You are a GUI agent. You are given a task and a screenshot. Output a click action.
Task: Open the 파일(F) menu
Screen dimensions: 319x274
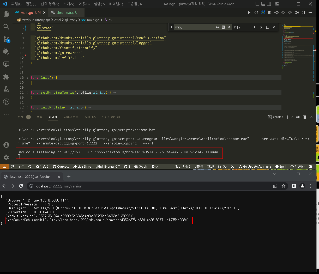tap(16, 4)
